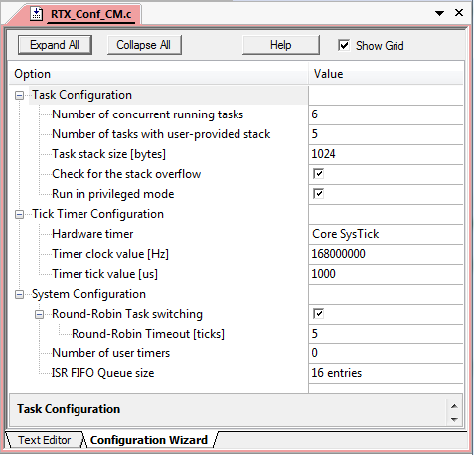Close the RTX_Conf_CM.c editor window
Image resolution: width=474 pixels, height=455 pixels.
point(459,13)
